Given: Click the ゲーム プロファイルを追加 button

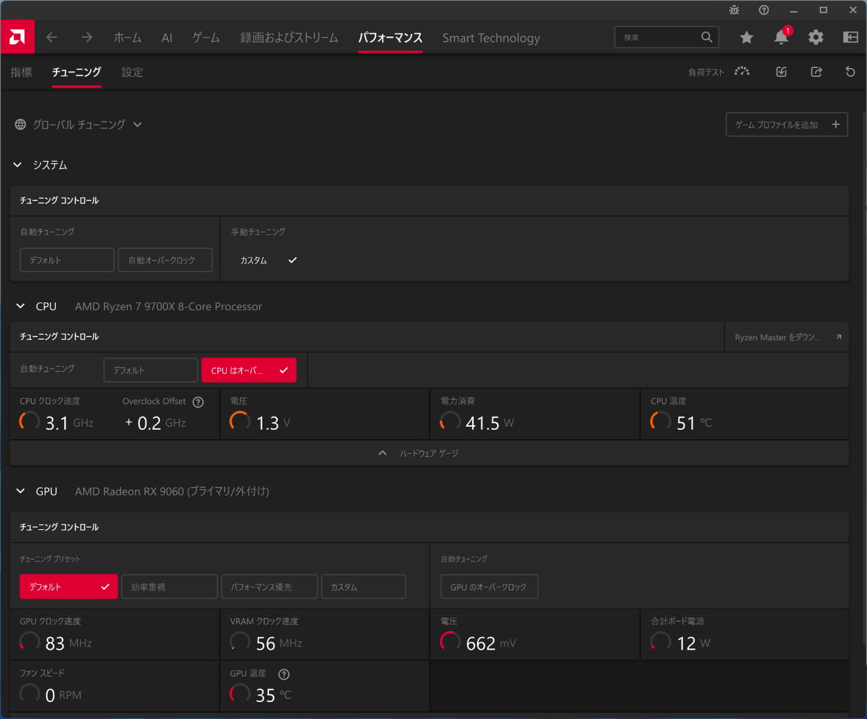Looking at the screenshot, I should pyautogui.click(x=787, y=125).
